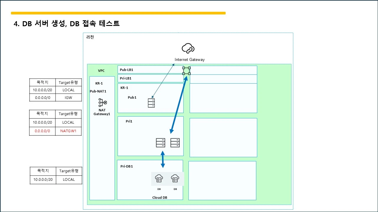Viewport: 378px width, 212px height.
Task: Click '10.0.0.0/20' in the IGW route table
Action: coord(43,90)
